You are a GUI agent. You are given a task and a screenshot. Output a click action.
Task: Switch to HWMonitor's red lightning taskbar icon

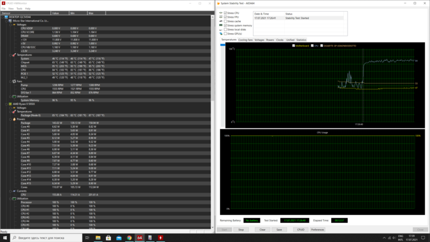pos(160,238)
